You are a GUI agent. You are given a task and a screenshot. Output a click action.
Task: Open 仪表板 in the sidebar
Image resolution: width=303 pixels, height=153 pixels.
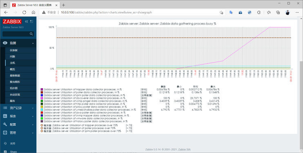click(x=14, y=50)
